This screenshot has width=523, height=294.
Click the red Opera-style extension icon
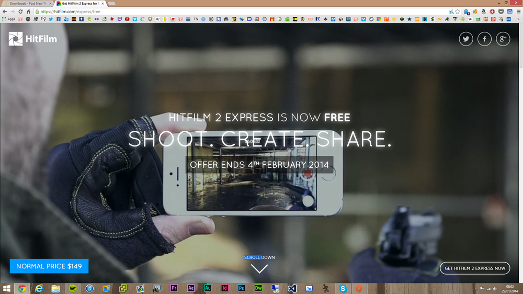[492, 12]
